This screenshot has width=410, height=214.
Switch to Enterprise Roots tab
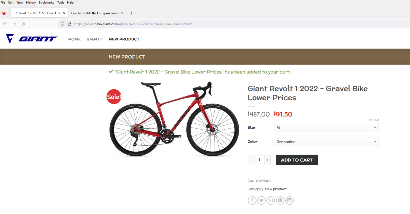click(x=95, y=13)
